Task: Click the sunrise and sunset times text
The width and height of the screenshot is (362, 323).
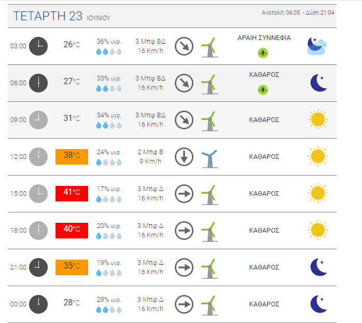Action: tap(298, 12)
